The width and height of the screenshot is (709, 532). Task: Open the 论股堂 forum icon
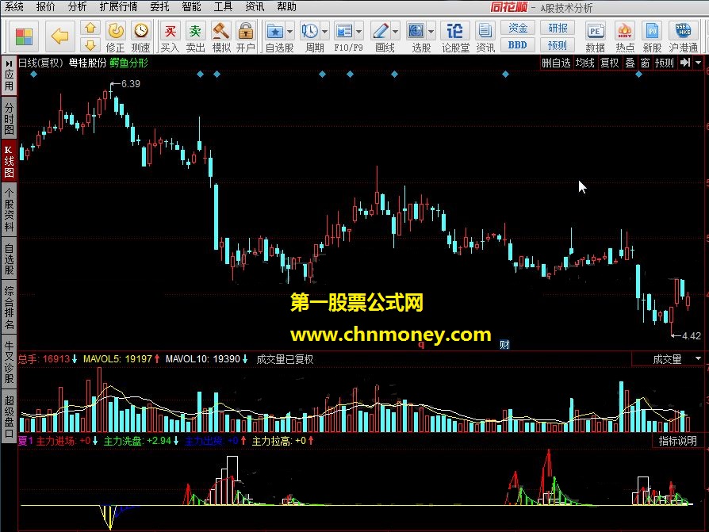click(455, 37)
